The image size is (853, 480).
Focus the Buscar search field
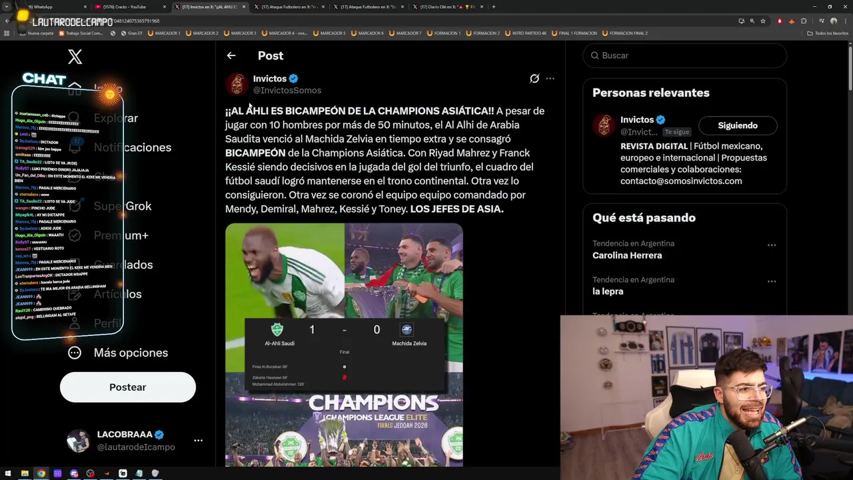684,55
